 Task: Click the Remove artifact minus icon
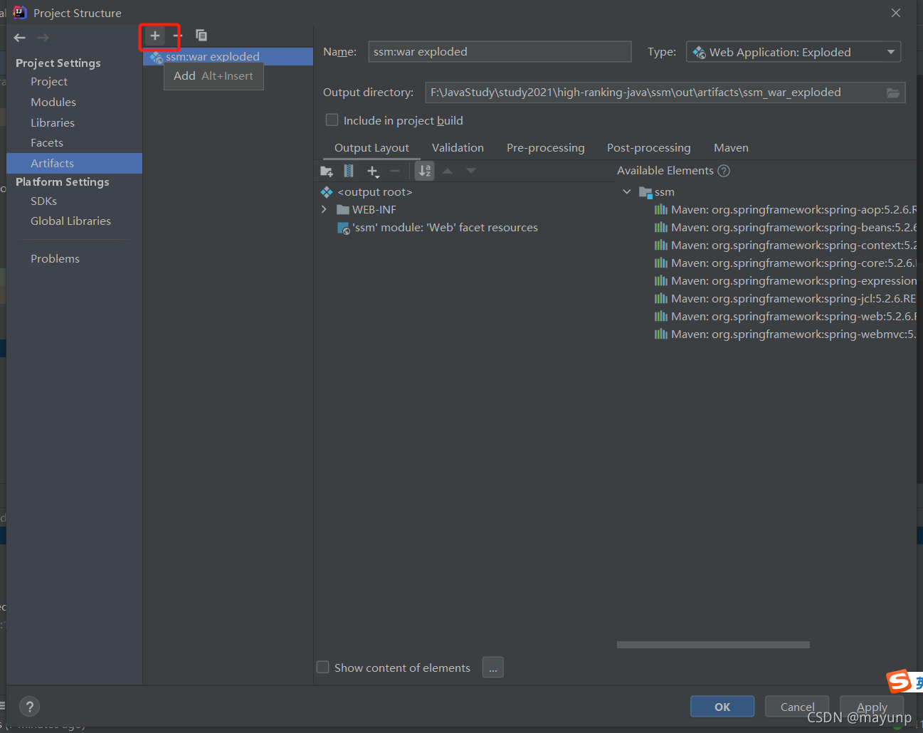coord(178,36)
